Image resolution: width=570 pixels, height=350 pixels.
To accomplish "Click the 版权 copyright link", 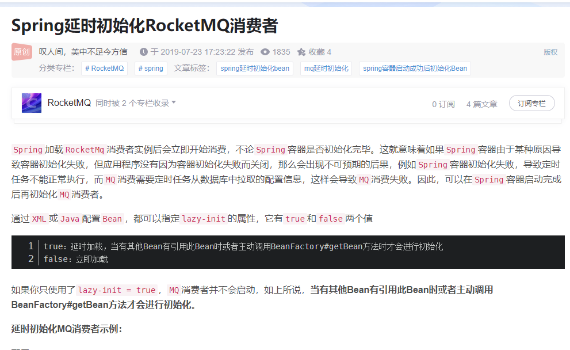I will click(550, 52).
